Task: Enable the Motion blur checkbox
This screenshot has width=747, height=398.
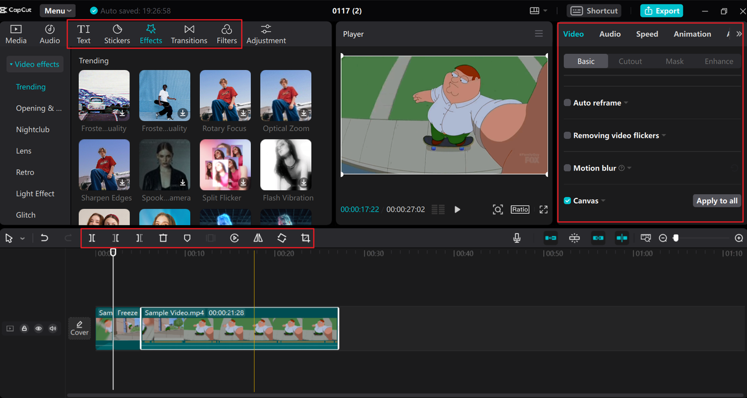Action: point(567,168)
